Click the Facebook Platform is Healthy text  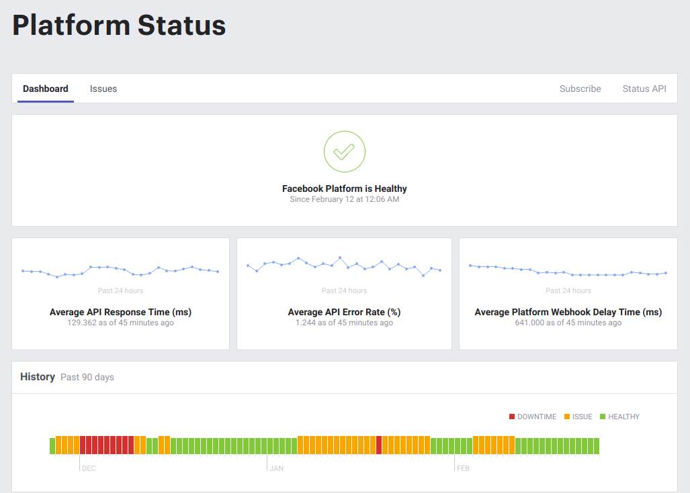coord(344,188)
